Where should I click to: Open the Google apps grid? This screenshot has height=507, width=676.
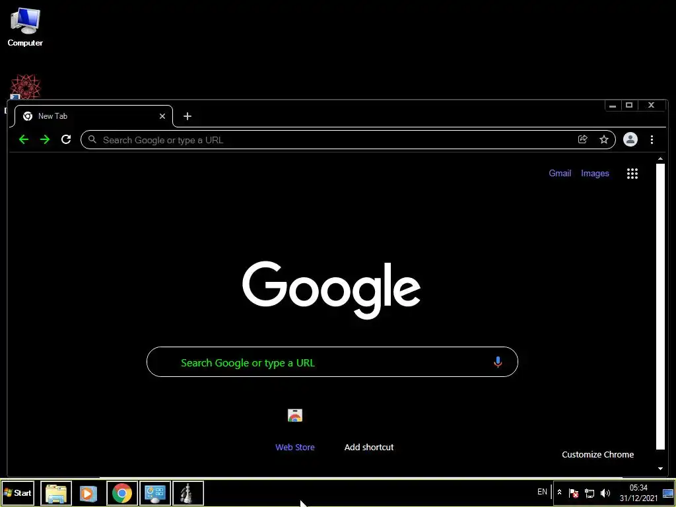tap(632, 174)
